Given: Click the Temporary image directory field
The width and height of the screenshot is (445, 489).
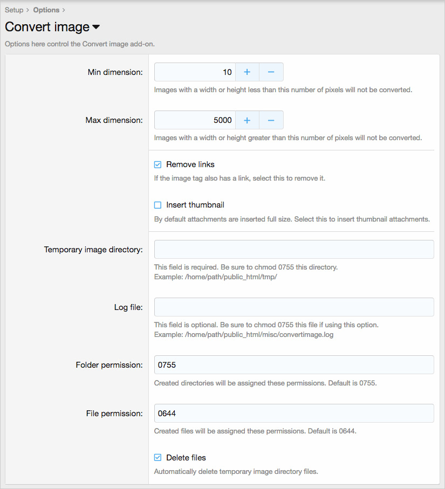Looking at the screenshot, I should point(294,250).
